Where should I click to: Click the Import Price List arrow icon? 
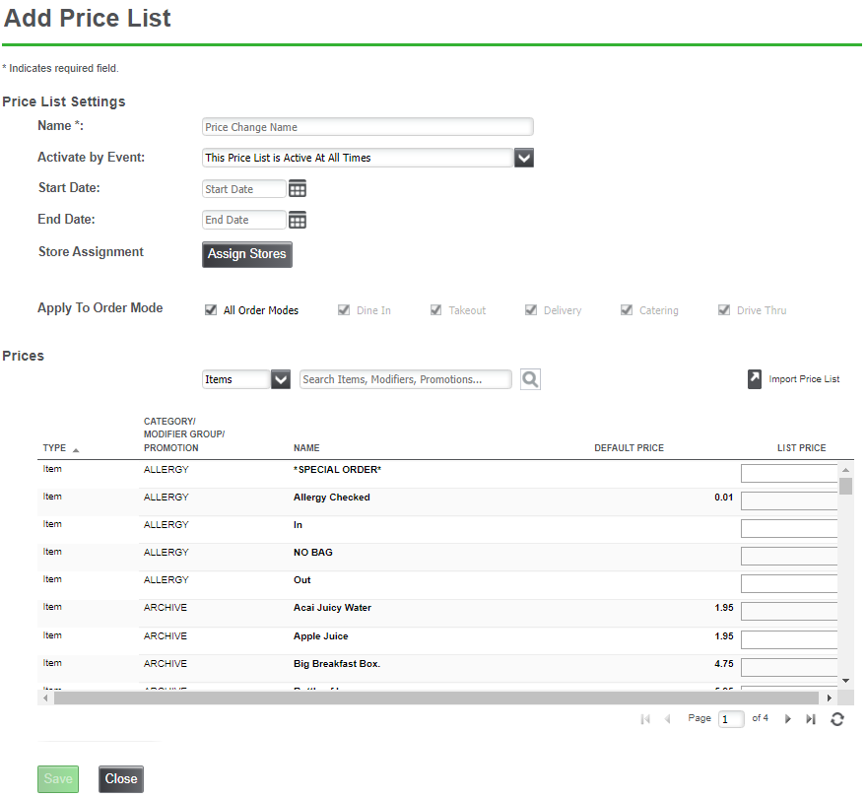tap(755, 379)
